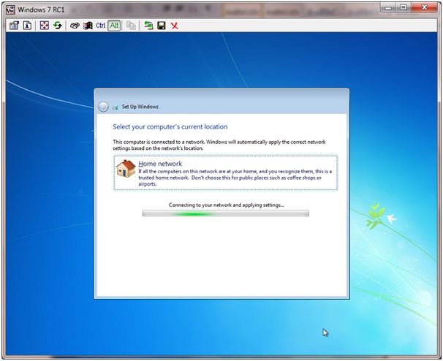Click the information page icon
The image size is (443, 361).
[27, 26]
